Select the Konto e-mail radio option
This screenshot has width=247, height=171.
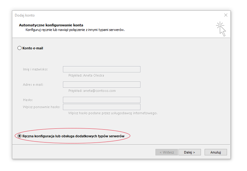click(20, 48)
